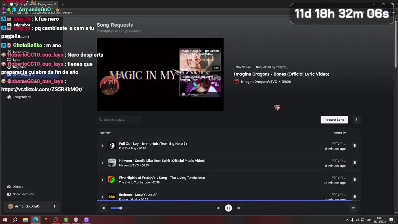Open 'I Get Carried Away' video card

[x=200, y=59]
